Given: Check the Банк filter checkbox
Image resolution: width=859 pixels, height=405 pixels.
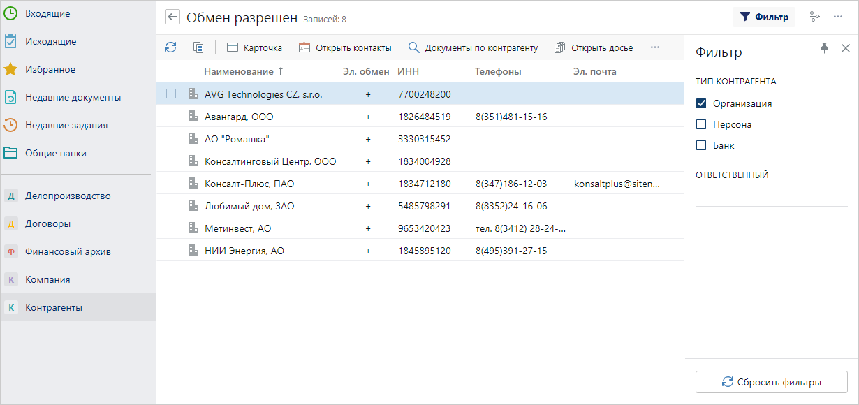Looking at the screenshot, I should coord(702,145).
